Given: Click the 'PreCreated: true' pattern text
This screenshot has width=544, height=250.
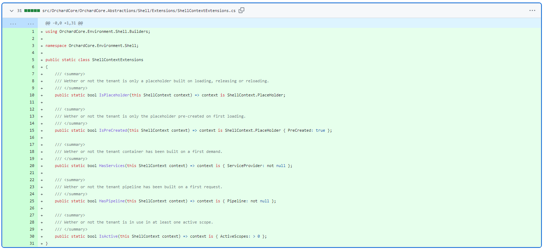Looking at the screenshot, I should pyautogui.click(x=306, y=130).
